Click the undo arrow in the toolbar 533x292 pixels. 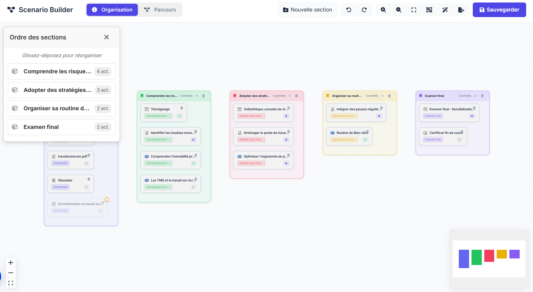click(x=349, y=10)
